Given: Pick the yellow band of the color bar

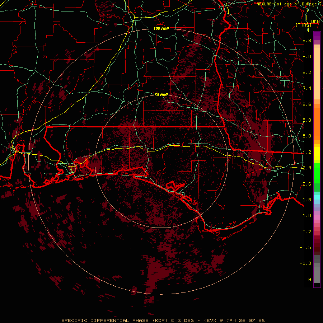Looking at the screenshot, I should (317, 154).
